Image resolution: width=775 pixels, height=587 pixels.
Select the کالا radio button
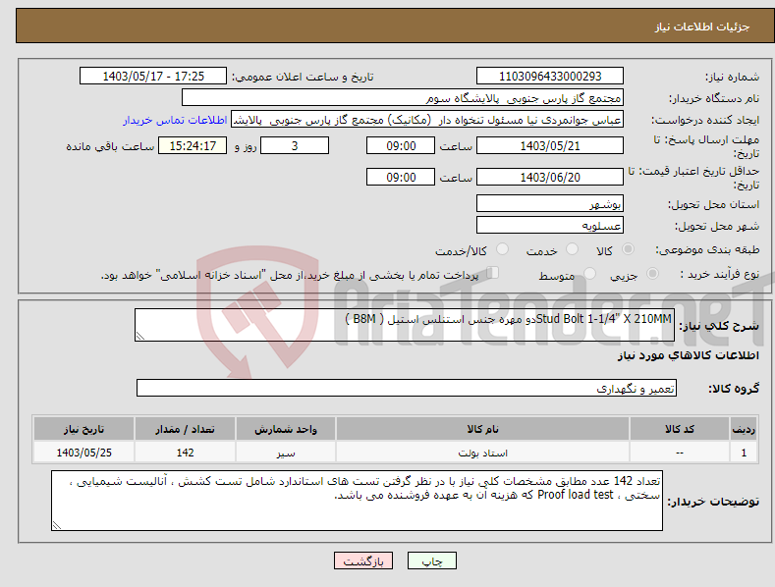[x=629, y=249]
